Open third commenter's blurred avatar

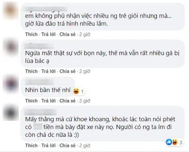point(11,83)
